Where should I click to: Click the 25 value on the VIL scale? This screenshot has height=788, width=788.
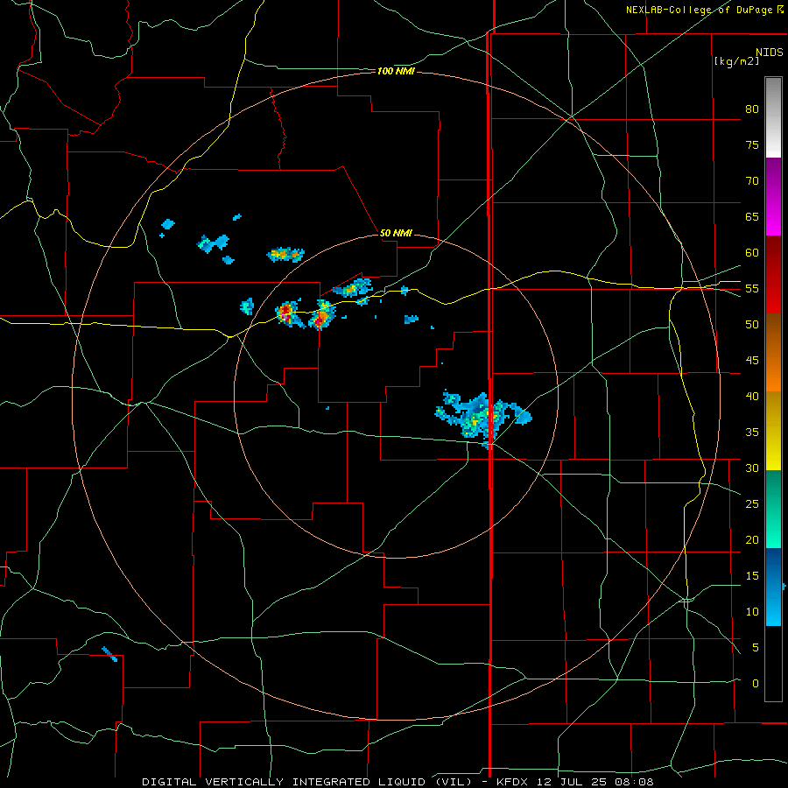(752, 504)
